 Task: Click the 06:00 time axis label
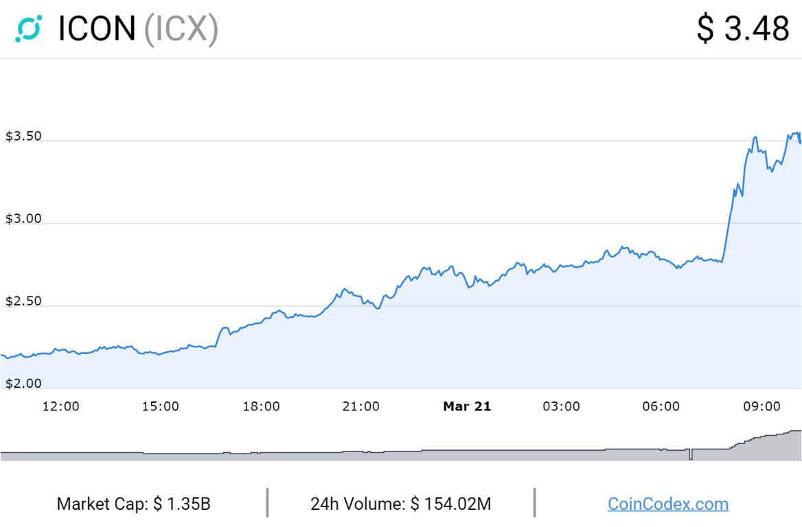pos(661,406)
